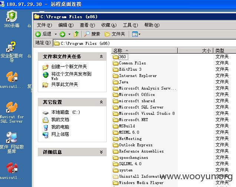Select the SQLXML 4.0 folder name

(130, 164)
